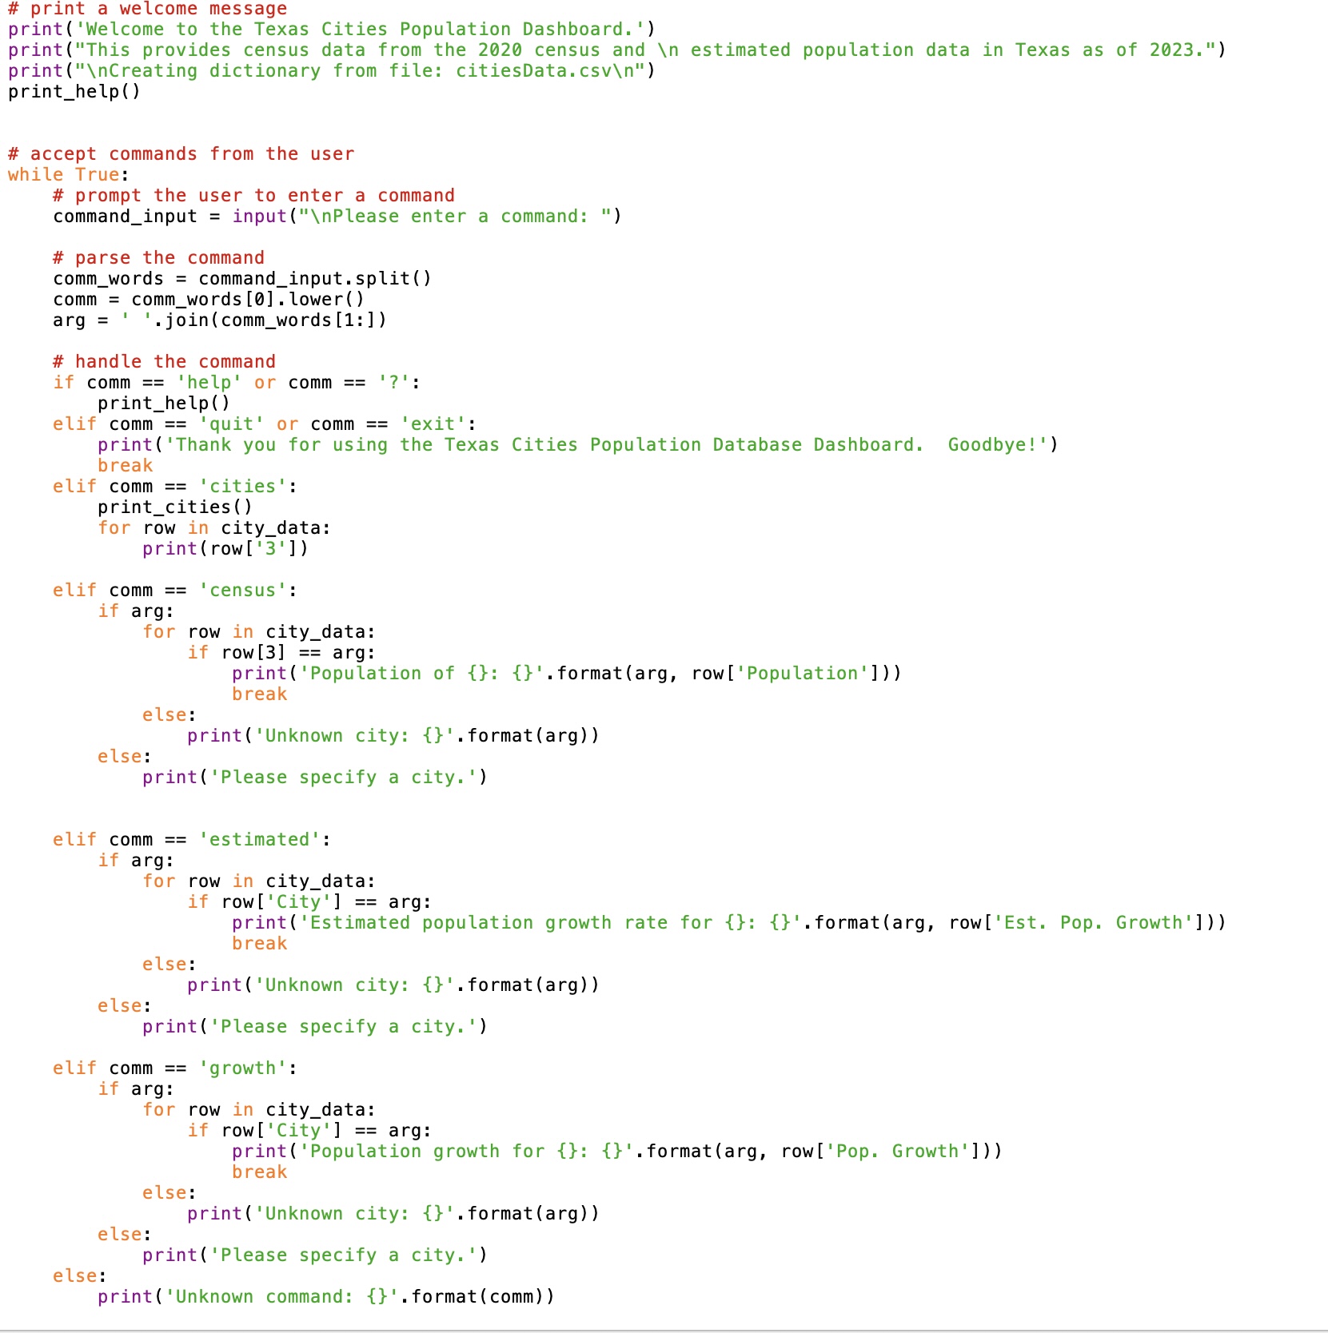Click the elif comm == 'growth' line

coord(175,1068)
